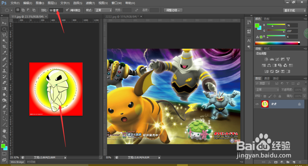
Task: Select the Magic Wand tool
Action: [x=4, y=41]
